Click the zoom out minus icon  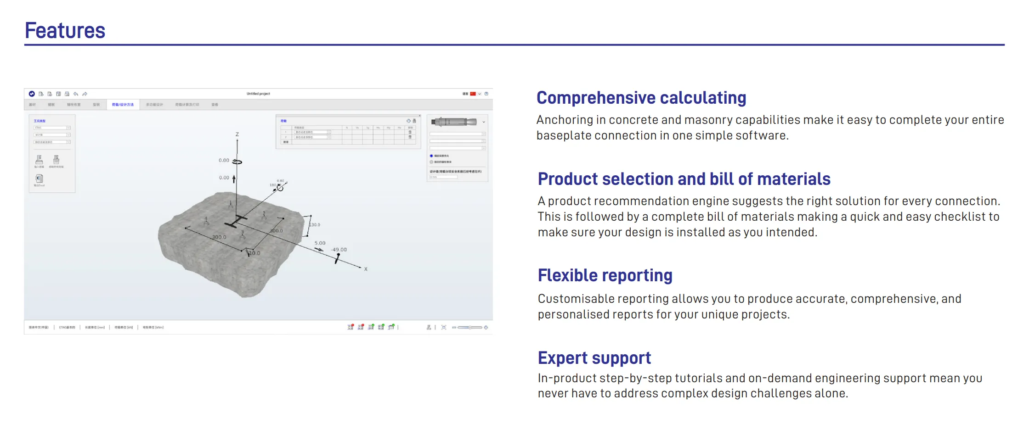454,328
